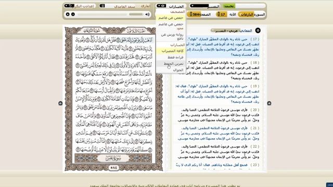333x187 pixels.
Task: Select حفص عن عاصم مجود mushaf option
Action: coord(171,26)
